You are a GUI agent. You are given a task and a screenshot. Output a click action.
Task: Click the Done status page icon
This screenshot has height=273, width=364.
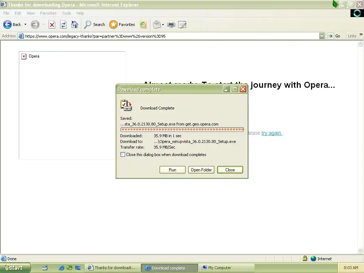tap(4, 258)
